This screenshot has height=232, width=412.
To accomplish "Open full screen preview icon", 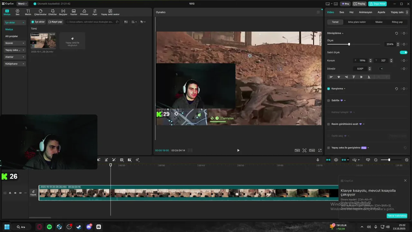I will (320, 150).
